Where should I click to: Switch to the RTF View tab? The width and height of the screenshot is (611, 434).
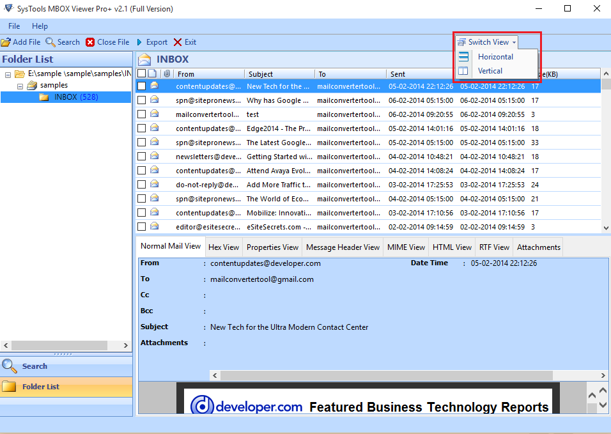[494, 247]
